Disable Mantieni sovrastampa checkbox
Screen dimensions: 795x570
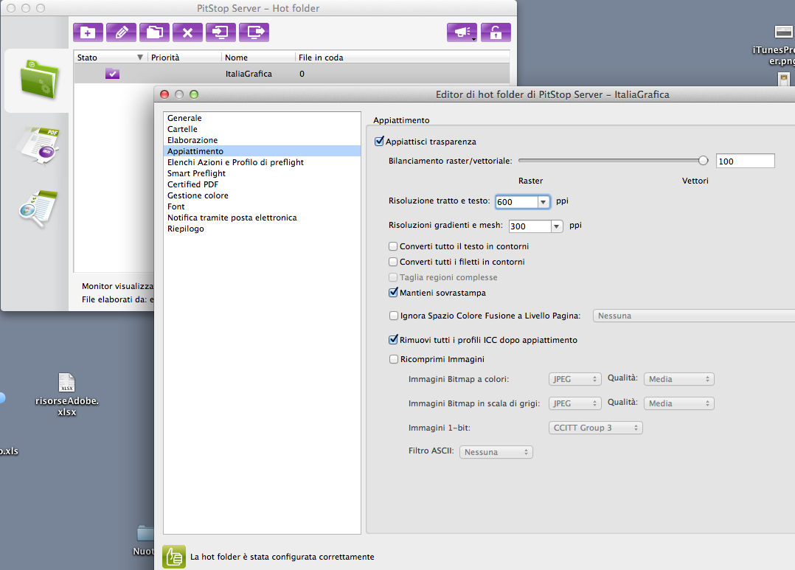click(394, 293)
